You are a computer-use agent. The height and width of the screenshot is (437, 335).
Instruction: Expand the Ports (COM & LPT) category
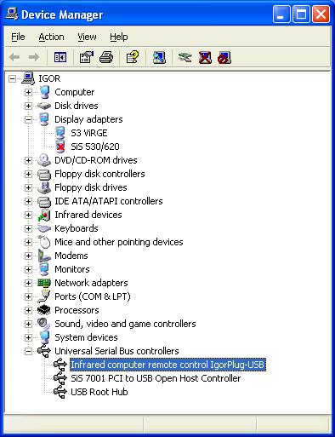pyautogui.click(x=28, y=296)
